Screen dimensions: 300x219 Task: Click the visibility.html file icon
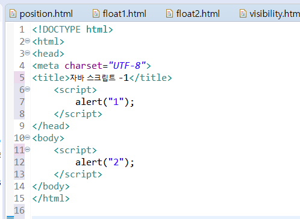[243, 14]
